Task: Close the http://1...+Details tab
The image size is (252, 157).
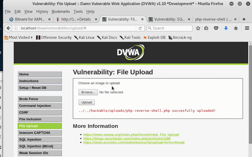Action: tap(96, 19)
